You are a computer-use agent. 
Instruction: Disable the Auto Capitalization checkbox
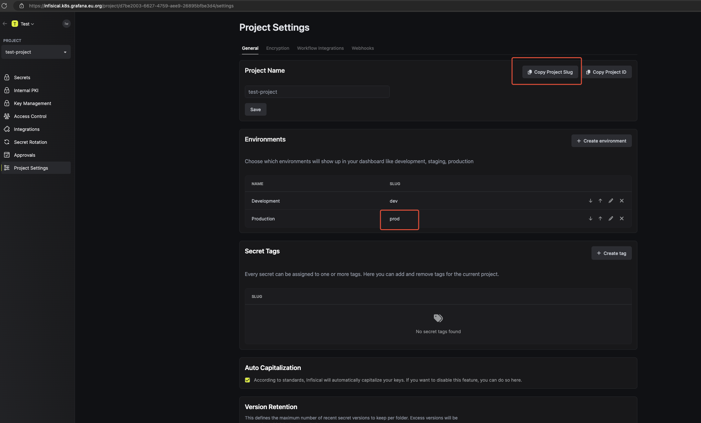point(247,380)
